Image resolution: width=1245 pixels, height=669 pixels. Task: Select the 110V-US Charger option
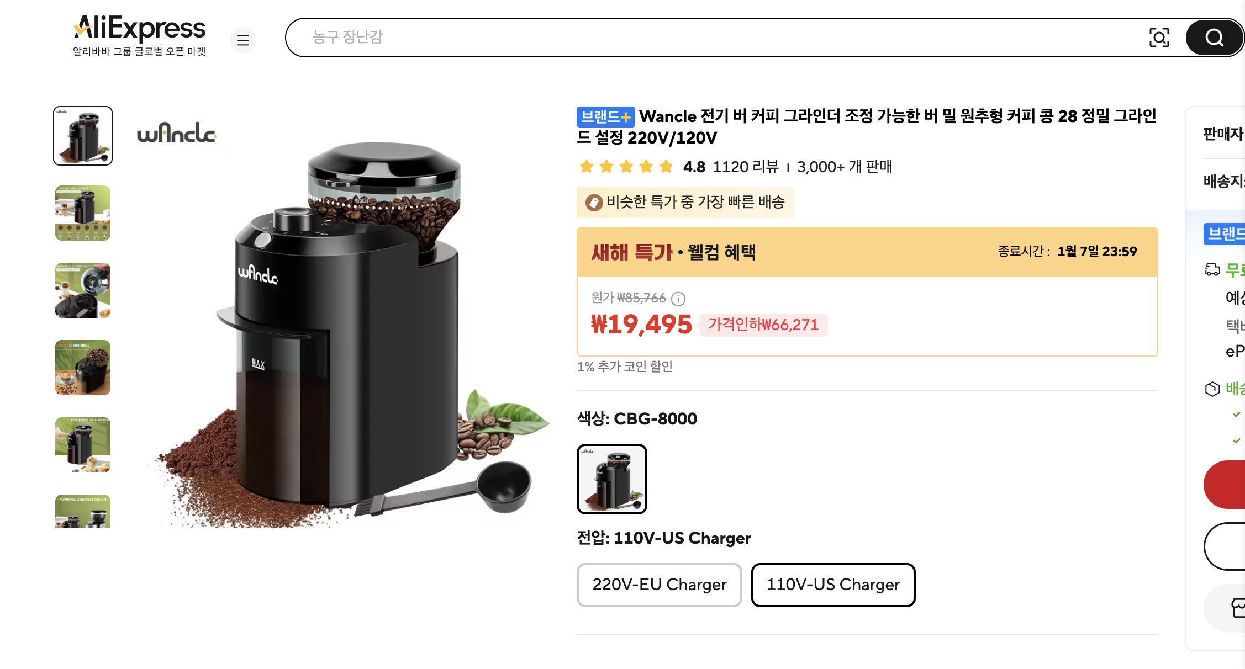(833, 585)
